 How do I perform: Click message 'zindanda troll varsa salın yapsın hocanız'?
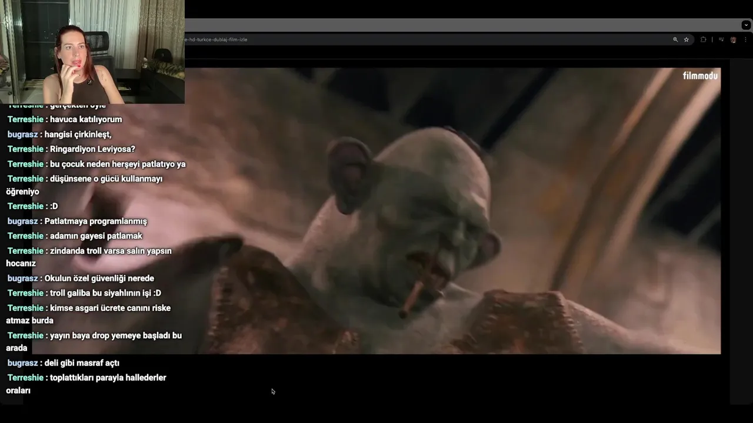[x=89, y=257]
